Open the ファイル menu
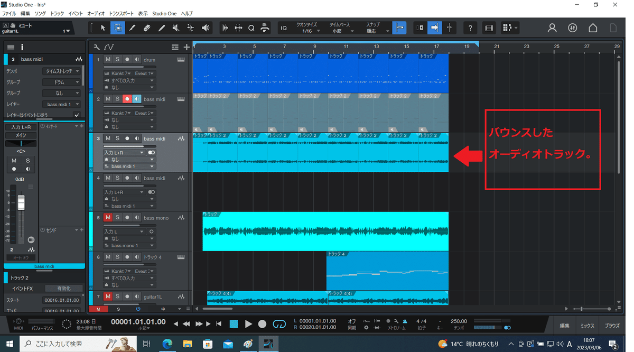The height and width of the screenshot is (352, 634). tap(9, 13)
